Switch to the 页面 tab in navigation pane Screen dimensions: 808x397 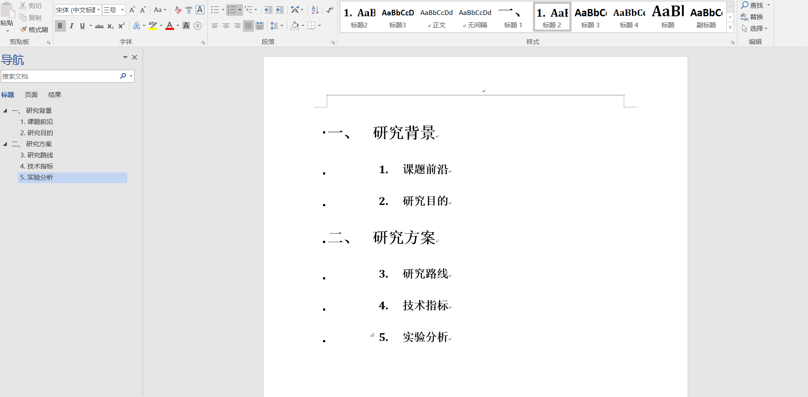coord(31,95)
